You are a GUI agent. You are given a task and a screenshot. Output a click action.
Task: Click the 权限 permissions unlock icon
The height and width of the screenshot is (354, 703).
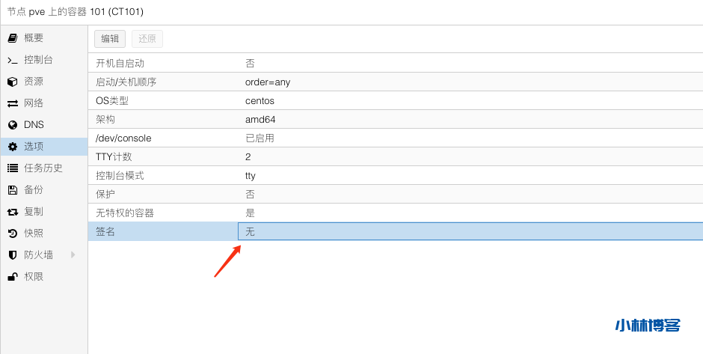coord(12,277)
